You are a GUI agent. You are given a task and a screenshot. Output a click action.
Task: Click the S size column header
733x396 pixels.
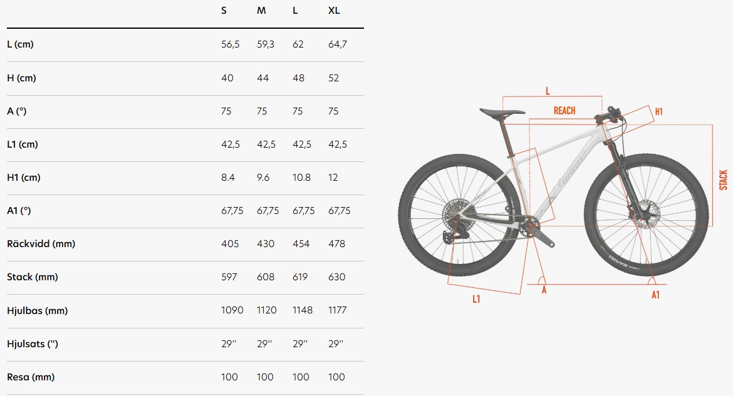pyautogui.click(x=224, y=10)
